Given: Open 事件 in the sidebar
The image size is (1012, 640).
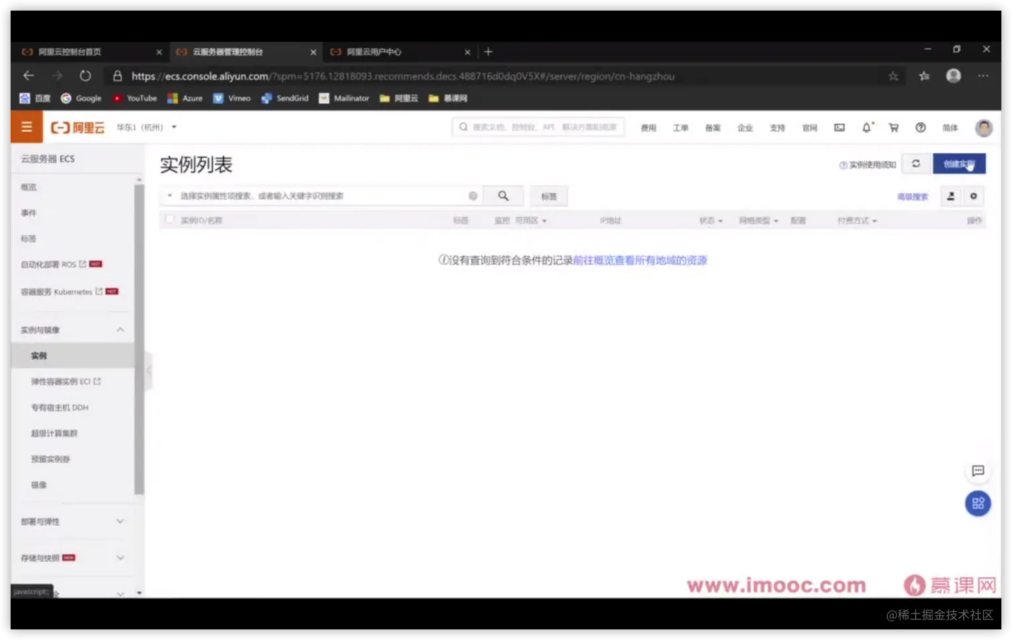Looking at the screenshot, I should [29, 213].
